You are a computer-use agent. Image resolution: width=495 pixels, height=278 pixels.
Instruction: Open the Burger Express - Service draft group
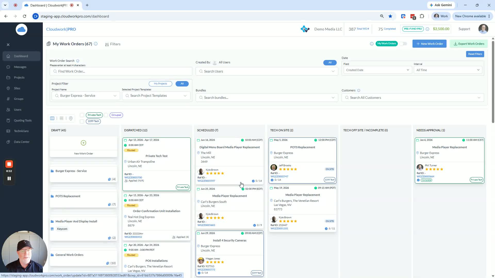point(84,175)
